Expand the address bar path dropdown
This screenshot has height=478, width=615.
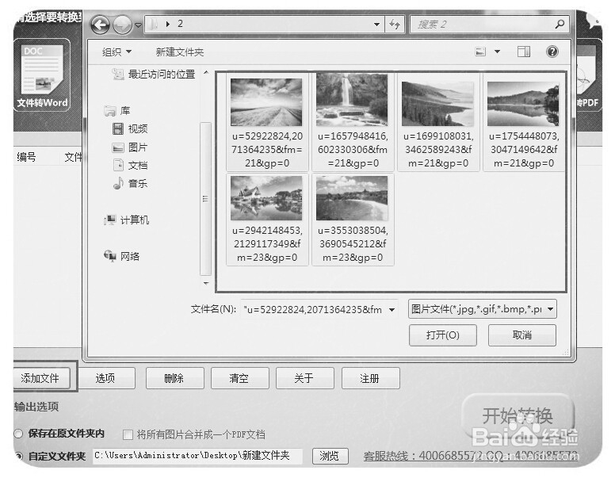376,25
